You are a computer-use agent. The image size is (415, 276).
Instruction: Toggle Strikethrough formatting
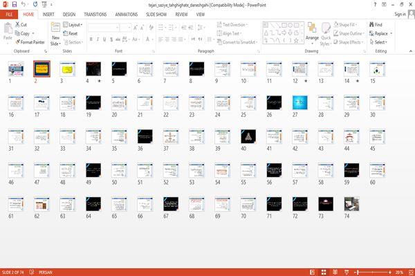pos(118,39)
